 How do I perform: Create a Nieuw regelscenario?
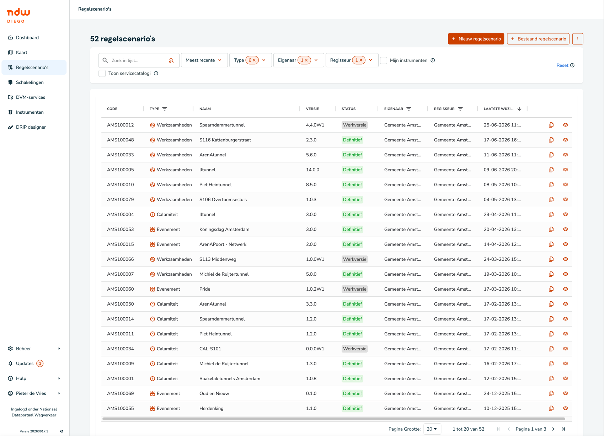coord(476,39)
